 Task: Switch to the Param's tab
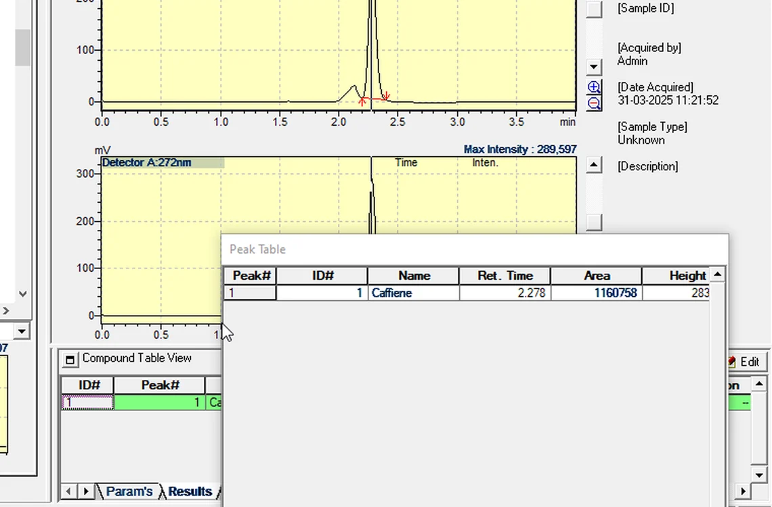pyautogui.click(x=129, y=491)
